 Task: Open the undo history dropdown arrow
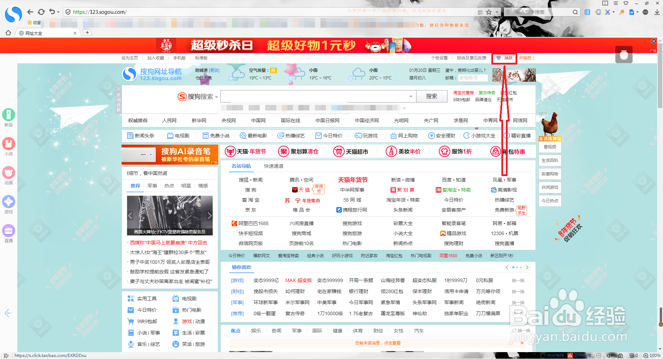click(58, 12)
